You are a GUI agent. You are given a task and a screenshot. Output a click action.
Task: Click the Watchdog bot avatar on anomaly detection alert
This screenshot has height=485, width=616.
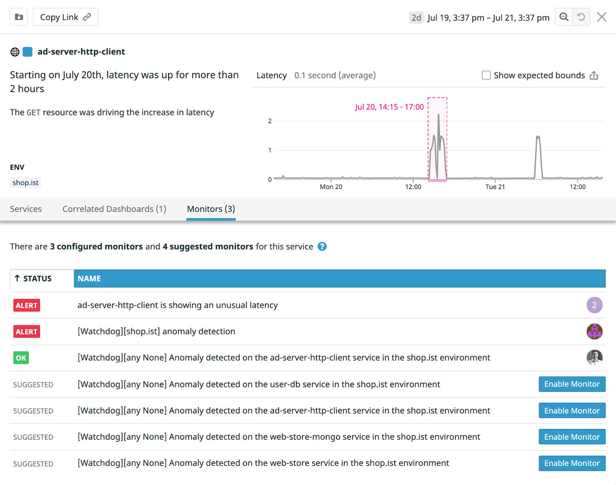[594, 331]
